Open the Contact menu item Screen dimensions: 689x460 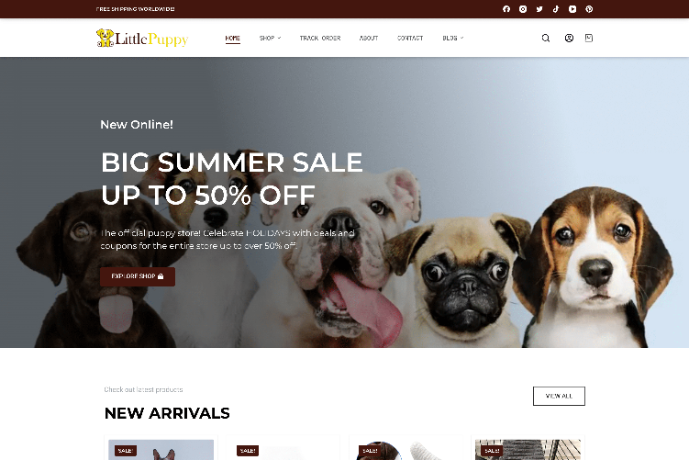point(410,38)
